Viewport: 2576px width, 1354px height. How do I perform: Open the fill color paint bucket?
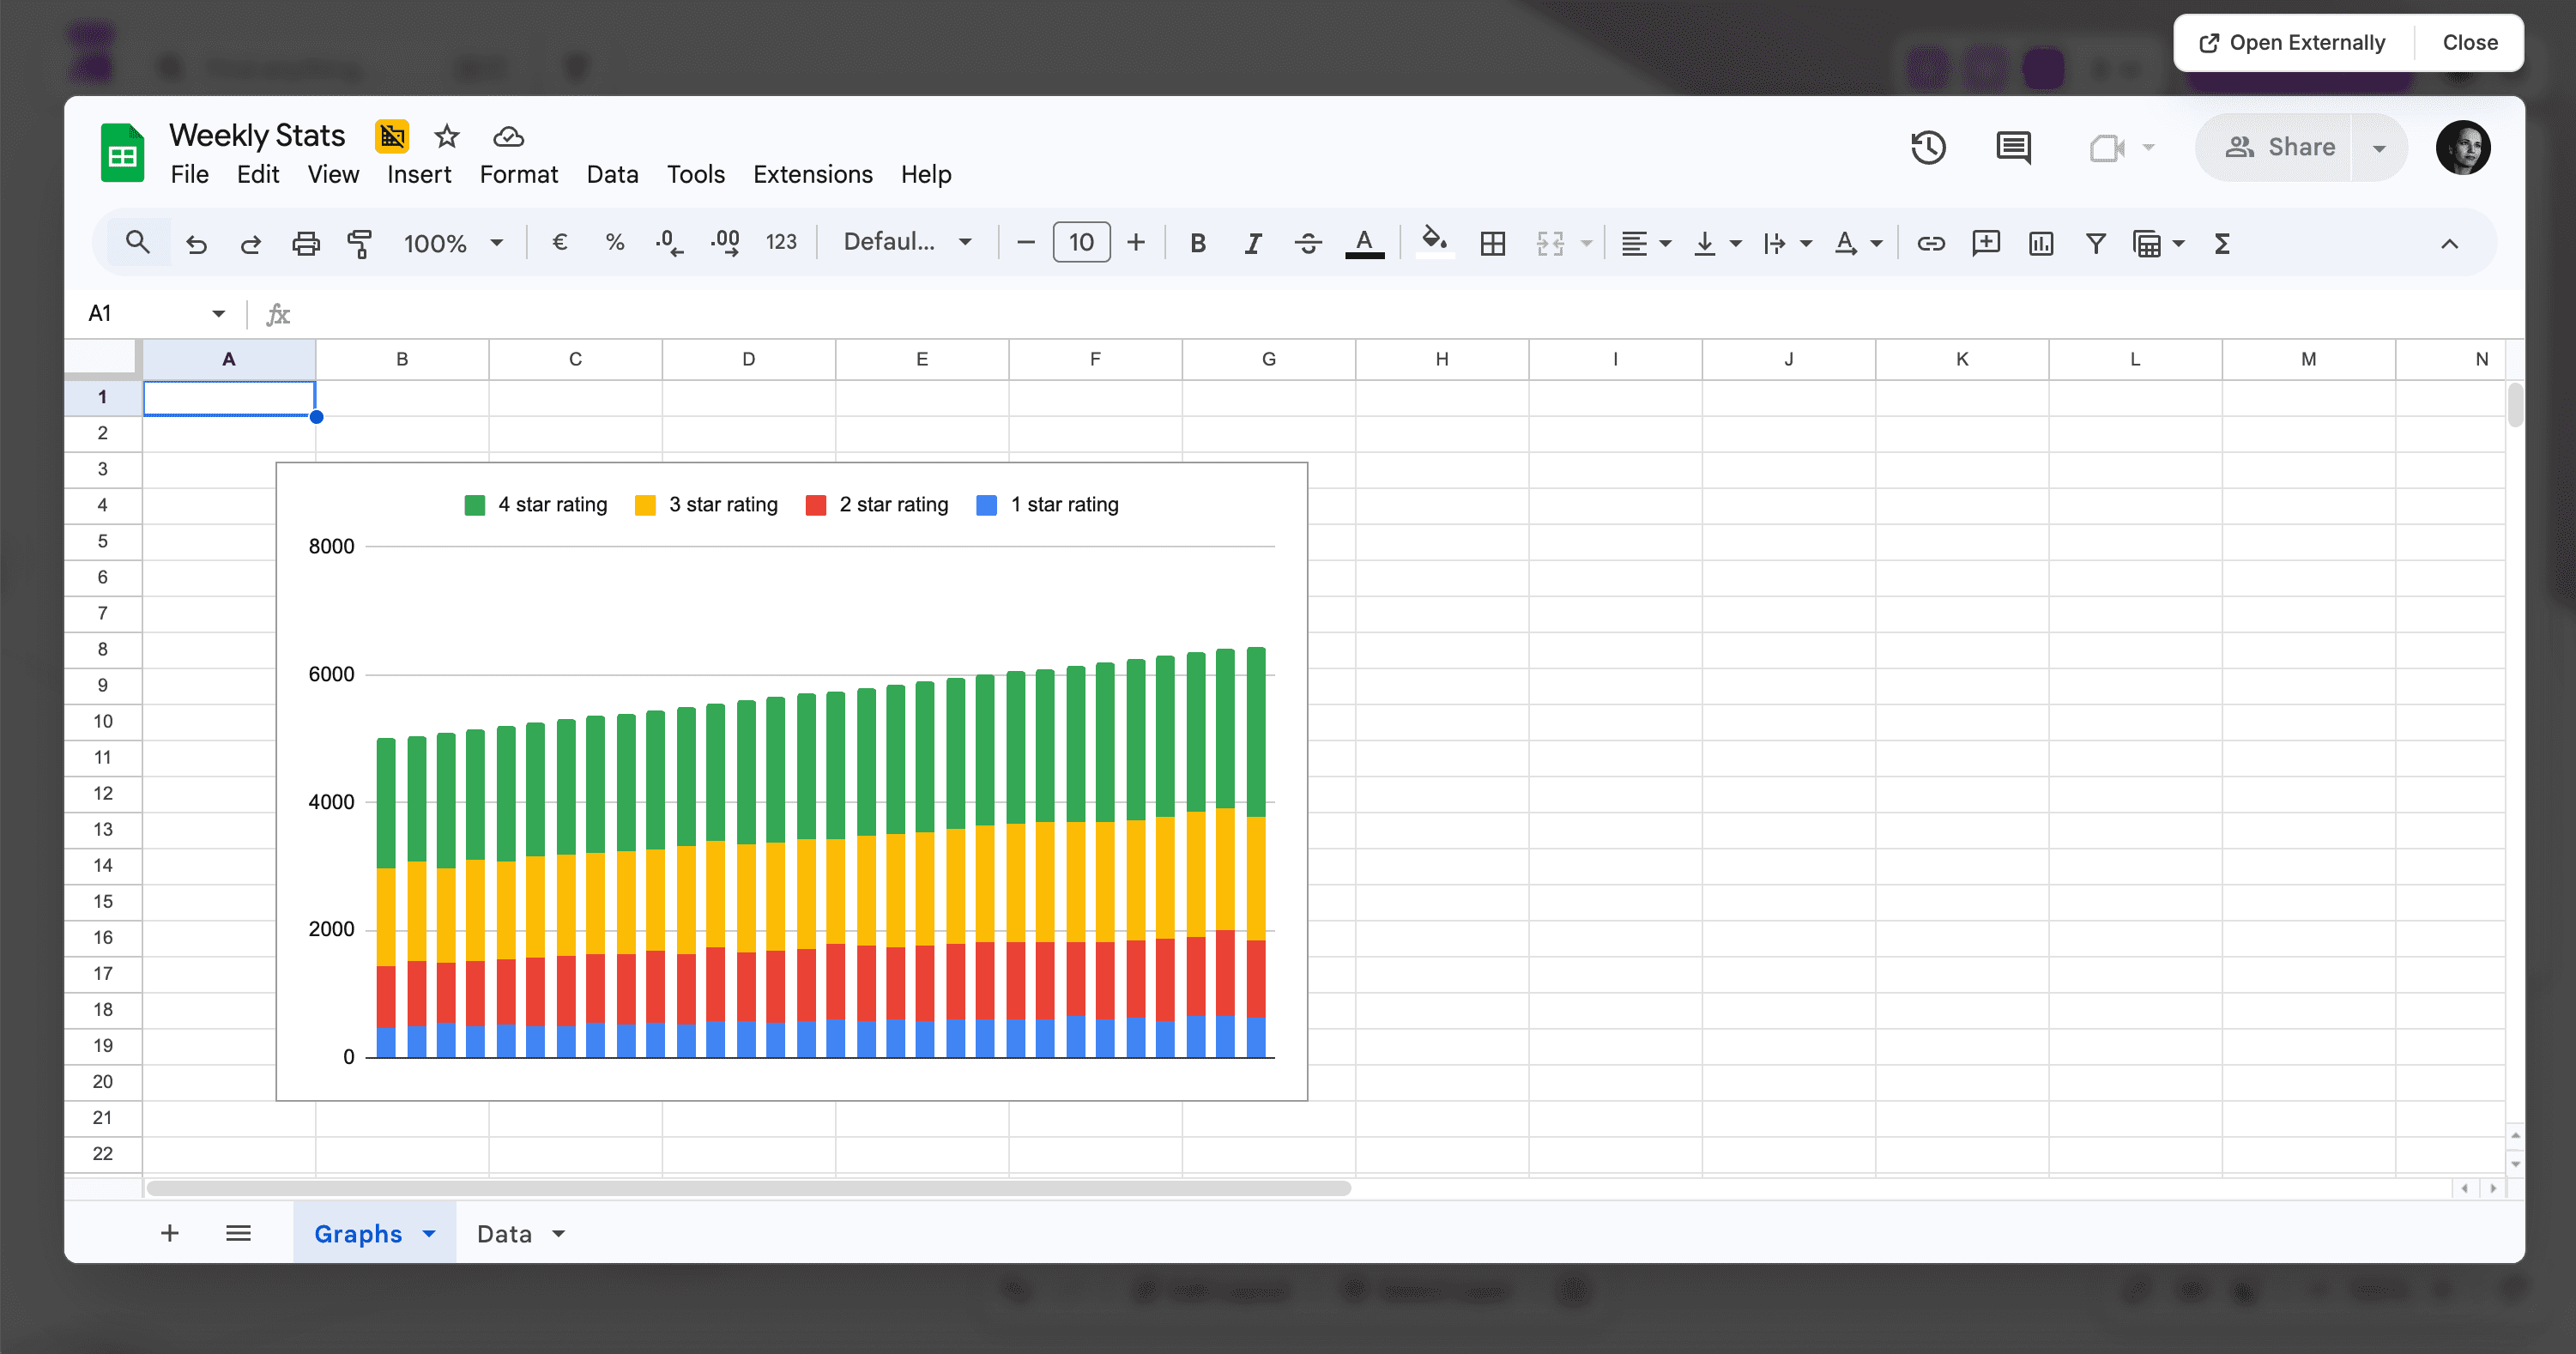(x=1434, y=242)
